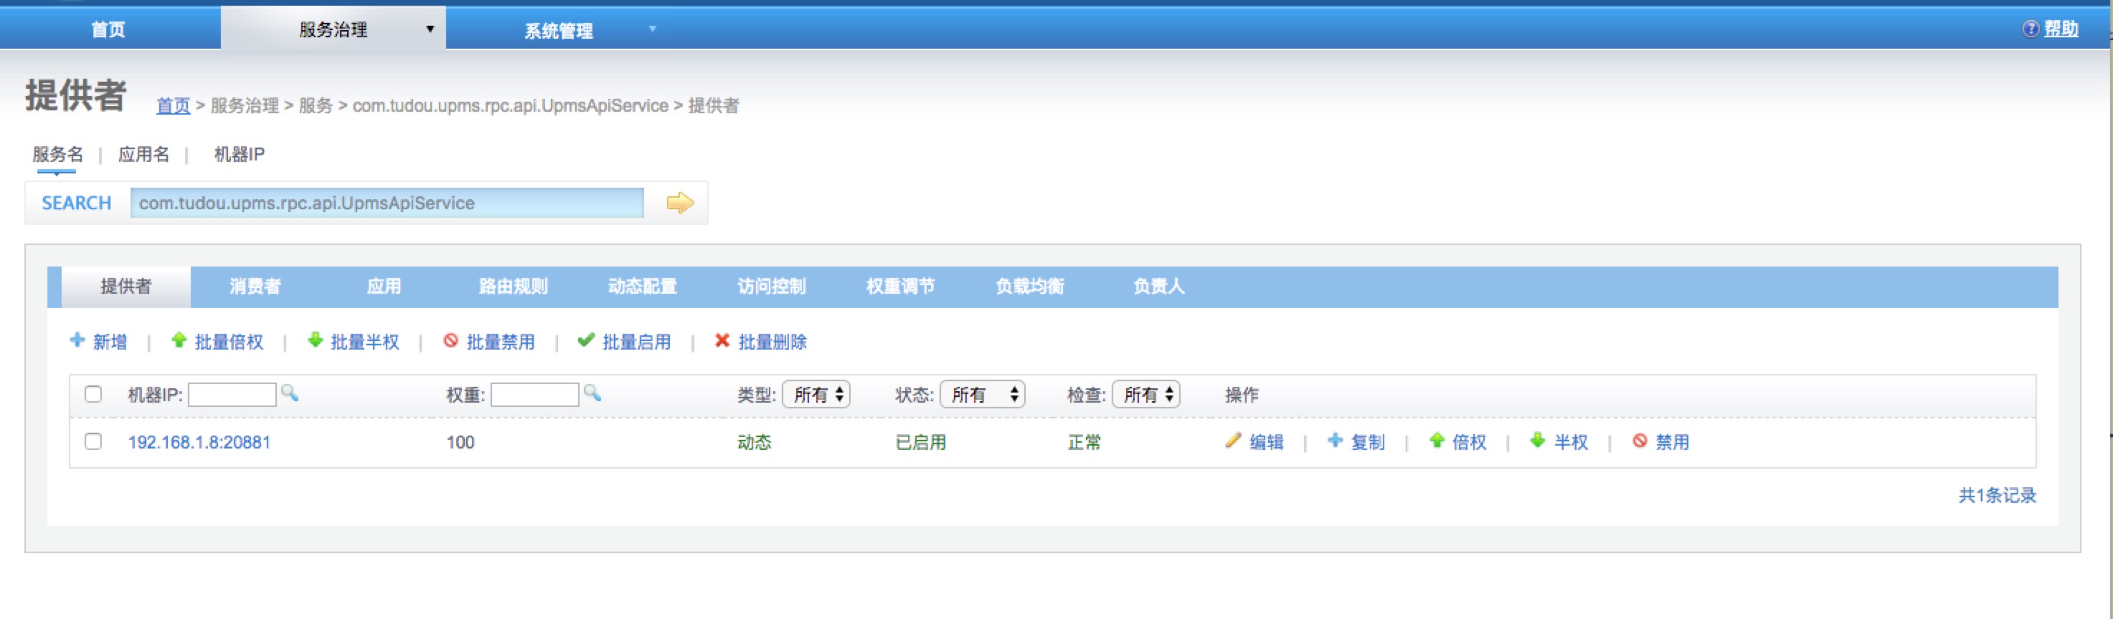
Task: Click 复制 for the provider row
Action: 1369,442
